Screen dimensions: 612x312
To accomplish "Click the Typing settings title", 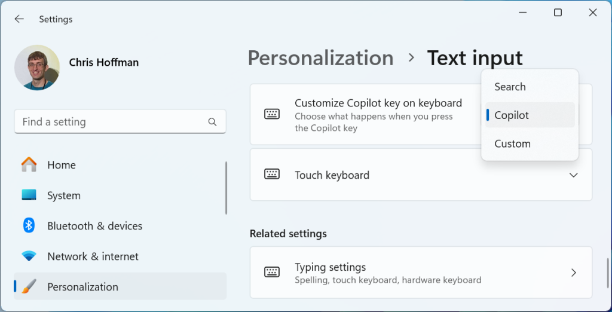I will pos(330,267).
